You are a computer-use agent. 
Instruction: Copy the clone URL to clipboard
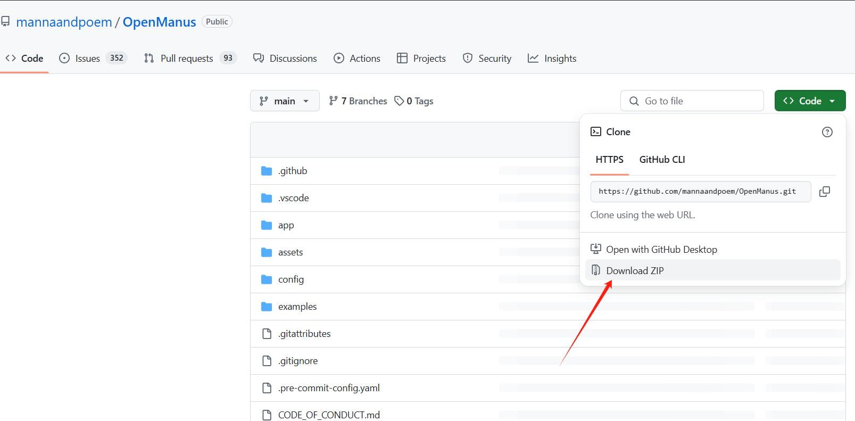[x=824, y=191]
